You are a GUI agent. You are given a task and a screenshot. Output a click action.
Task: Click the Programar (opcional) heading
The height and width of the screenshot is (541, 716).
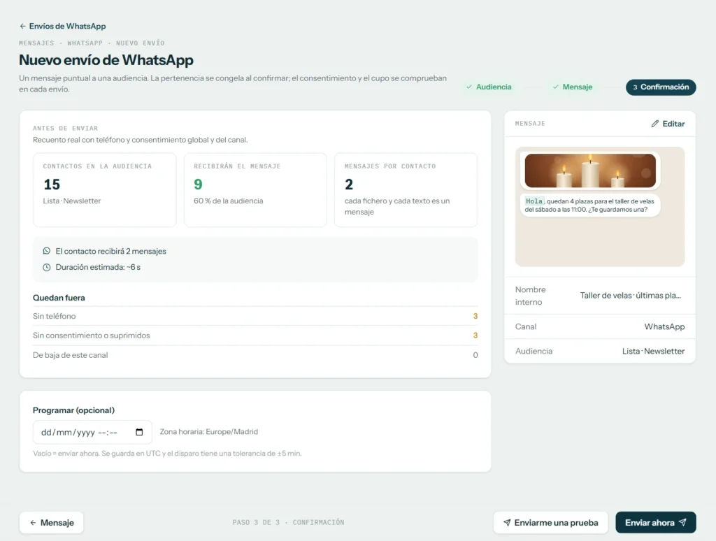[x=73, y=410]
